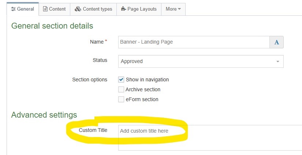Uncheck Show in navigation checkbox

point(121,80)
